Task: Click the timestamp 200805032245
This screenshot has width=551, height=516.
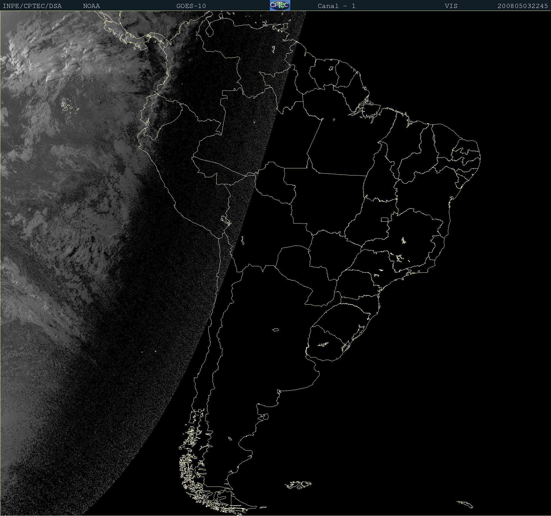Action: click(x=523, y=6)
